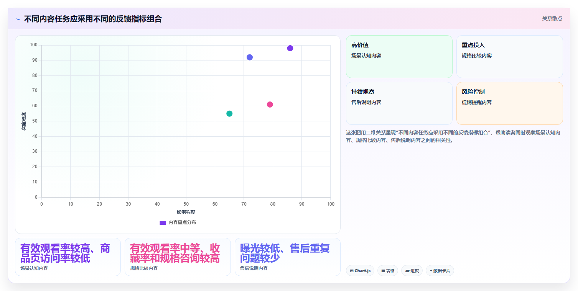Select the blue-violet scatter point near 92
578x291 pixels.
(x=250, y=57)
